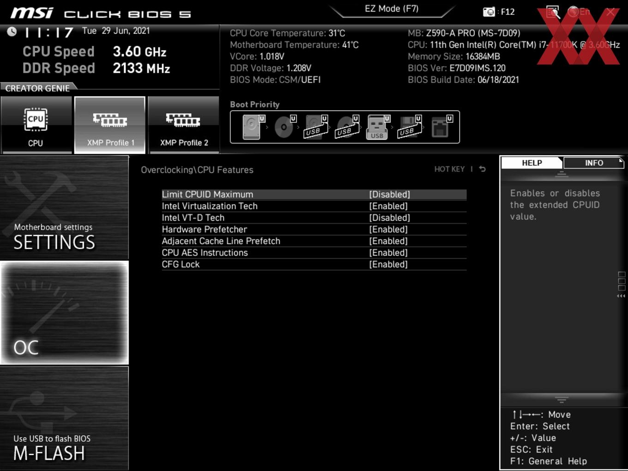Select the CPU chip icon button

36,125
